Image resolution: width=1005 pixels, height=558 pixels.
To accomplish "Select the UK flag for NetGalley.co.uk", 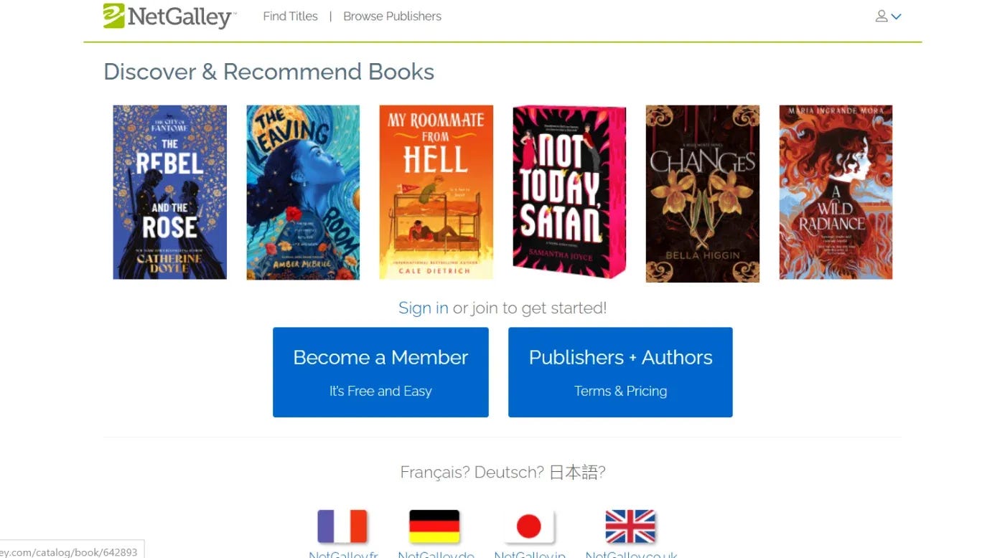I will [x=630, y=524].
